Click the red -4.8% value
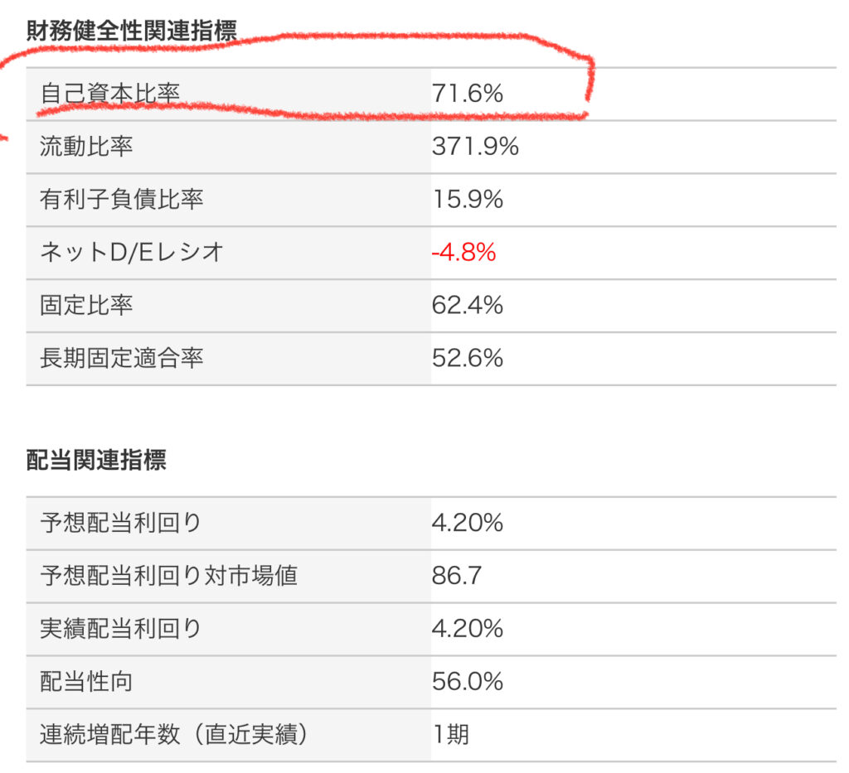The image size is (849, 773). pyautogui.click(x=463, y=253)
